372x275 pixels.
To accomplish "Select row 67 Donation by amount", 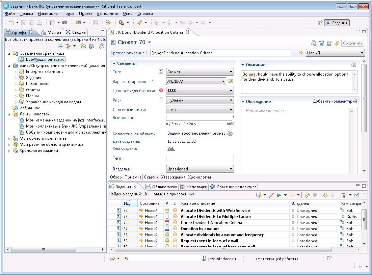I will tap(235, 228).
